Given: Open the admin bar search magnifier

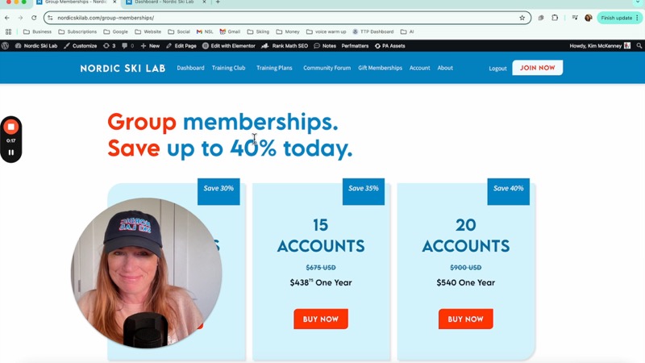Looking at the screenshot, I should pos(639,46).
